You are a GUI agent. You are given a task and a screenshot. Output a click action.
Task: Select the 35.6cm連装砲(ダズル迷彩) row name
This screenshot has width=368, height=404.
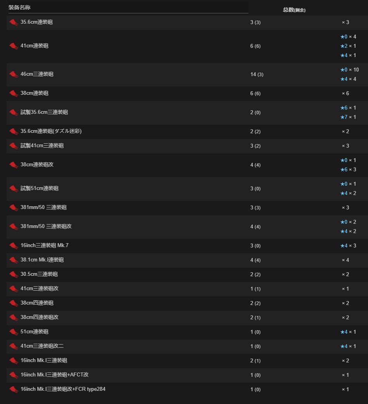click(51, 131)
